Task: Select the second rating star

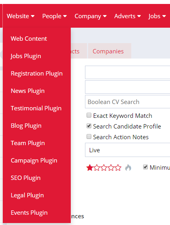Action: (97, 167)
